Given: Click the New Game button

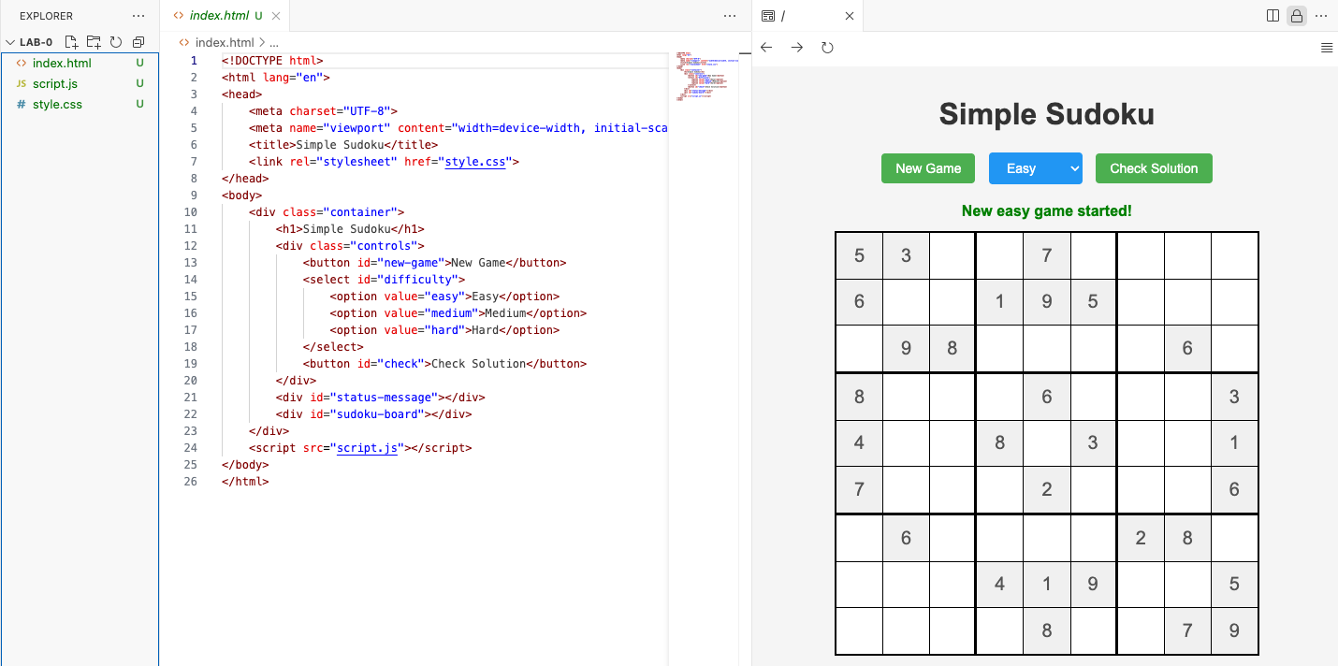Looking at the screenshot, I should (928, 168).
